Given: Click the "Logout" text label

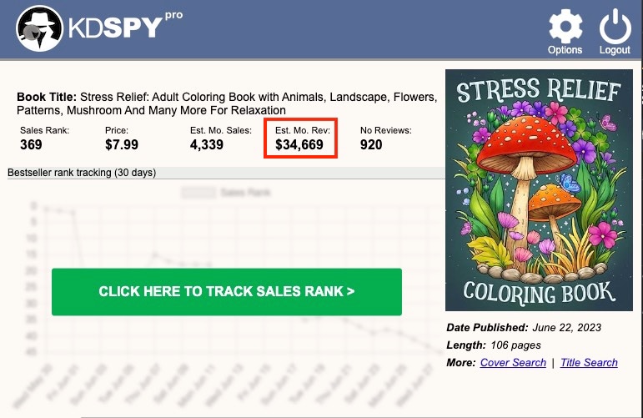Looking at the screenshot, I should point(615,50).
